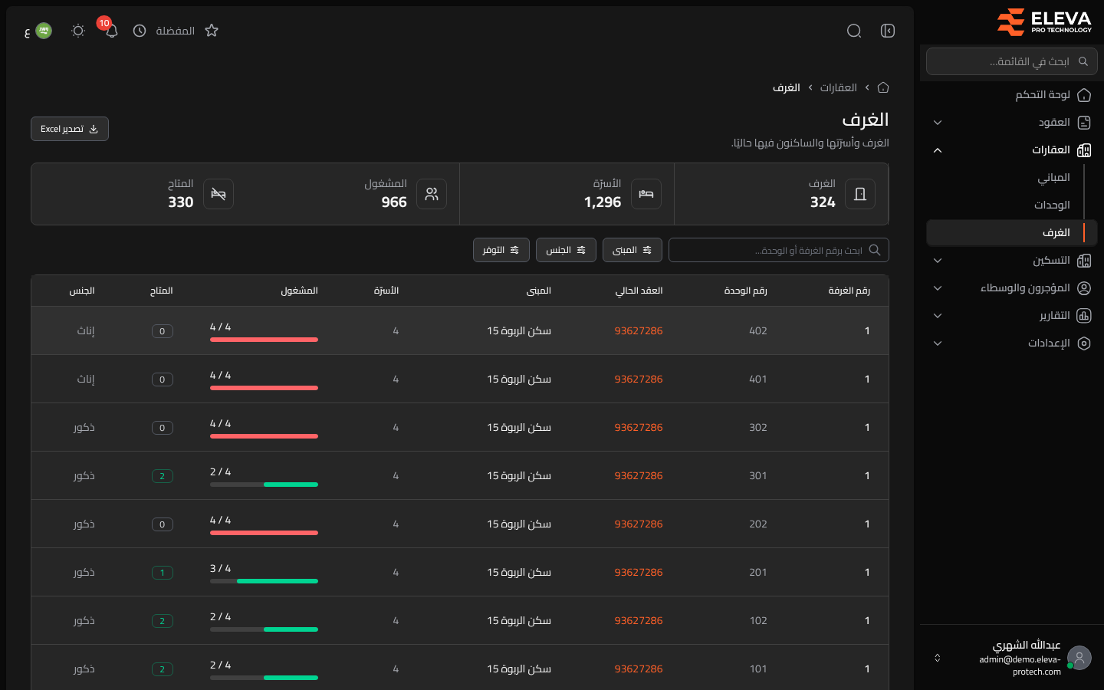Click the bed icon on الأسرّة card
Viewport: 1104px width, 690px height.
pos(646,194)
